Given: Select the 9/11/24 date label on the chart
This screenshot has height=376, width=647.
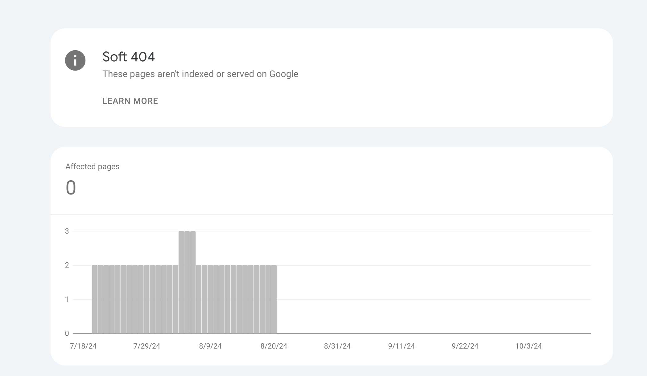Looking at the screenshot, I should [402, 346].
